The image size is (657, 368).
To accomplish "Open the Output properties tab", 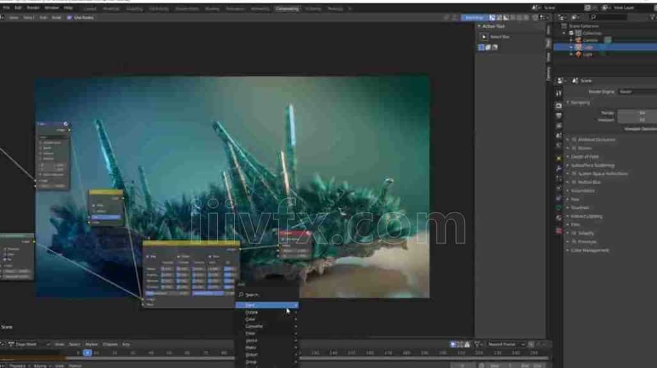I will click(x=558, y=116).
